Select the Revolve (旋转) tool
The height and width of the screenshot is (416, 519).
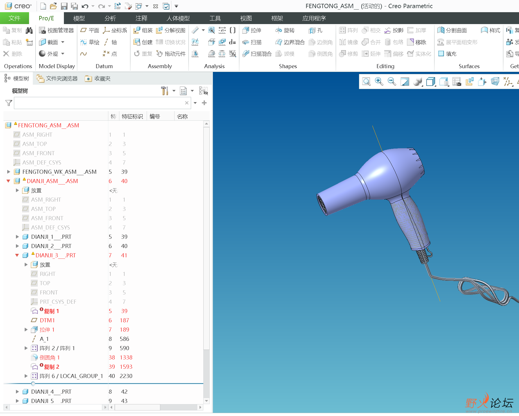pos(279,30)
